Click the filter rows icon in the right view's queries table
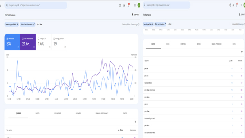This screenshot has width=245, height=138. point(242,52)
